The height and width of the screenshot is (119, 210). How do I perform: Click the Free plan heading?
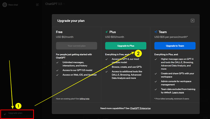59,32
